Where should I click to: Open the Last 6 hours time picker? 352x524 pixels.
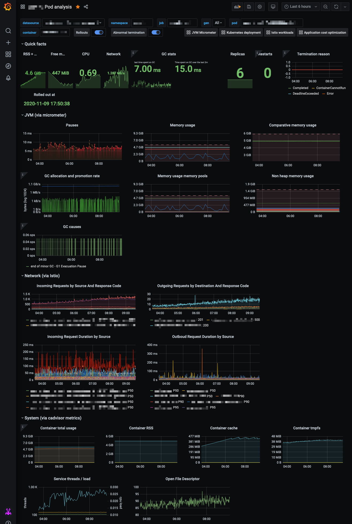pos(300,7)
